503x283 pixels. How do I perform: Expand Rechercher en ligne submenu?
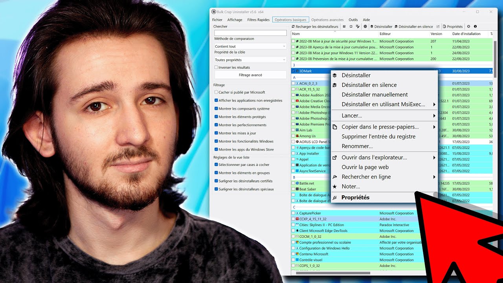pyautogui.click(x=434, y=177)
